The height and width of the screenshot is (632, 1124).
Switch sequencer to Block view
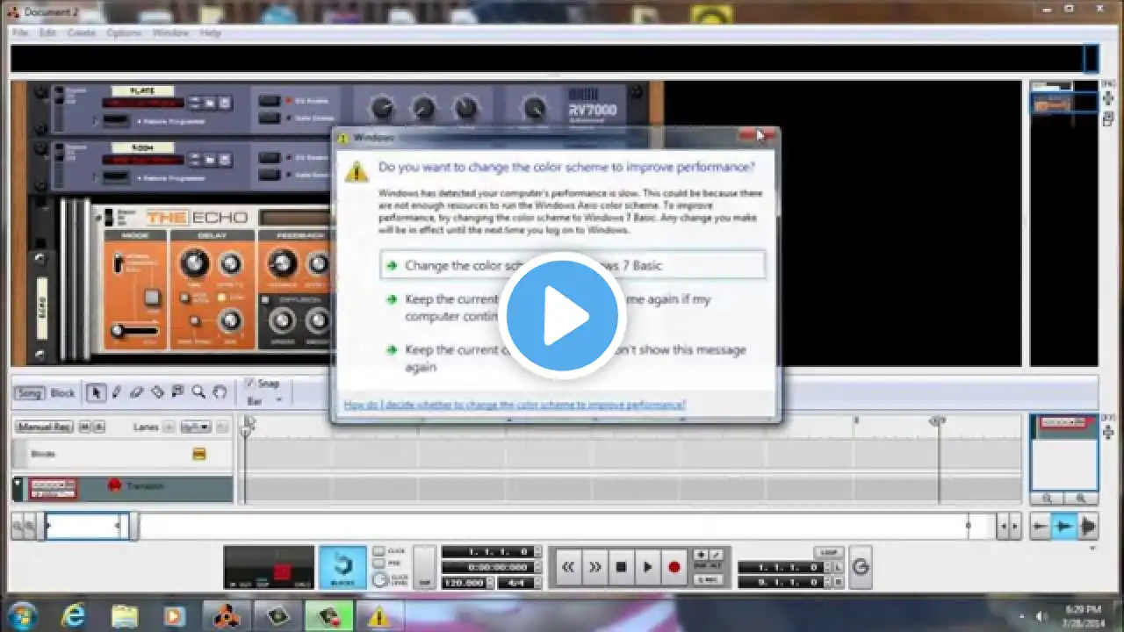tap(62, 393)
